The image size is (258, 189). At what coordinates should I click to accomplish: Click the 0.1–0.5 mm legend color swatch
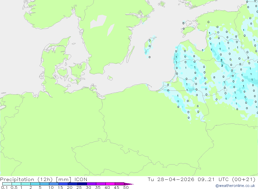click(7, 184)
